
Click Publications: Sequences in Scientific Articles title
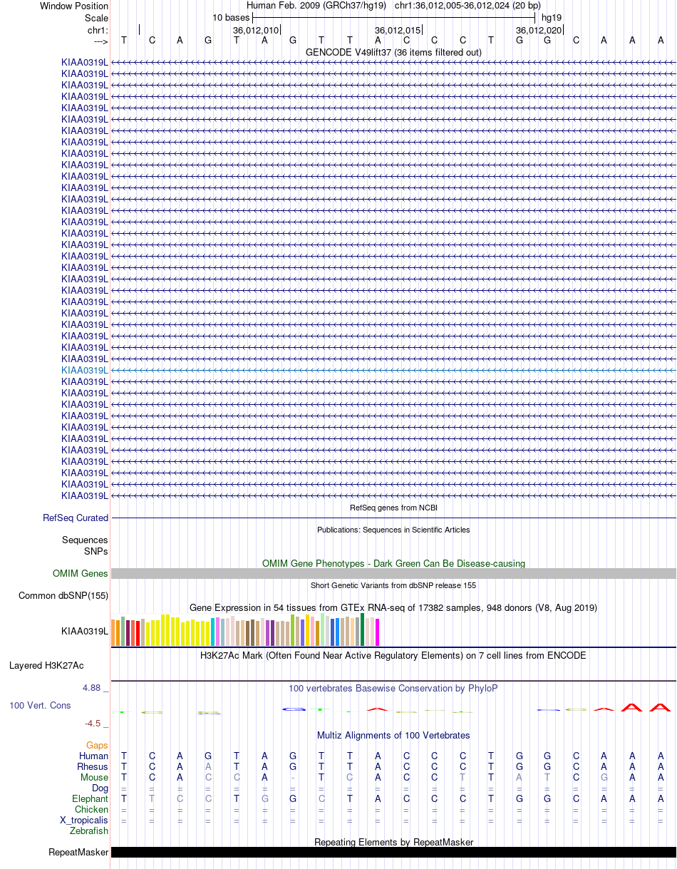click(393, 530)
